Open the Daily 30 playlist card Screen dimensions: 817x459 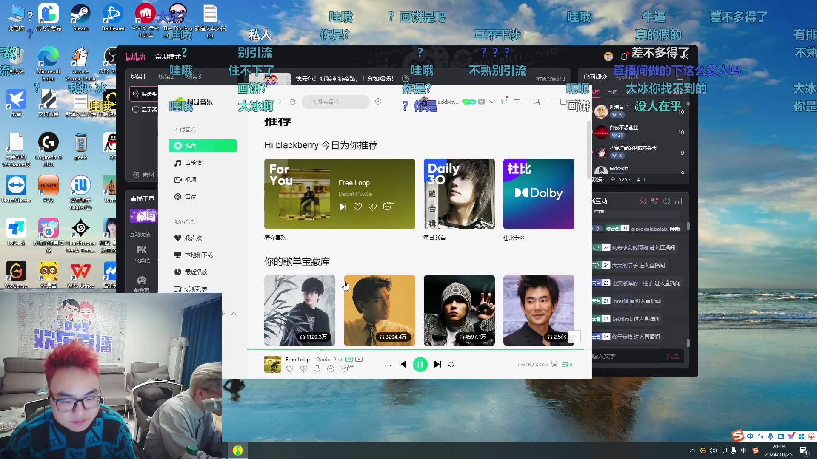pyautogui.click(x=459, y=194)
